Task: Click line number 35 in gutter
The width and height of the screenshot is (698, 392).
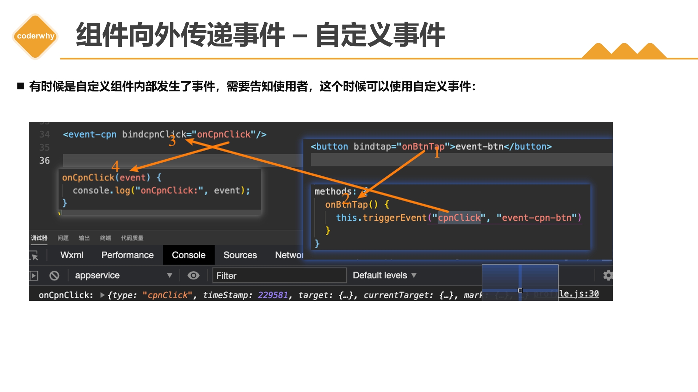Action: 44,148
